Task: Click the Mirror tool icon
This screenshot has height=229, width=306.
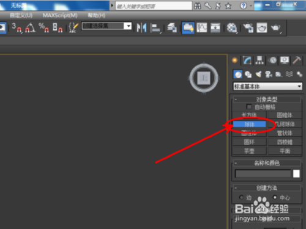Action: tap(141, 27)
